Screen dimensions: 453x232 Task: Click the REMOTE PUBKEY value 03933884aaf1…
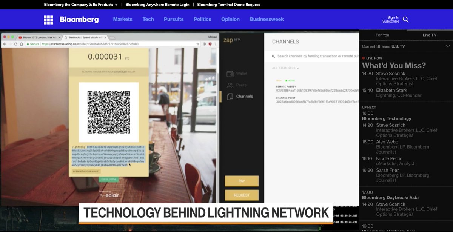pyautogui.click(x=317, y=91)
